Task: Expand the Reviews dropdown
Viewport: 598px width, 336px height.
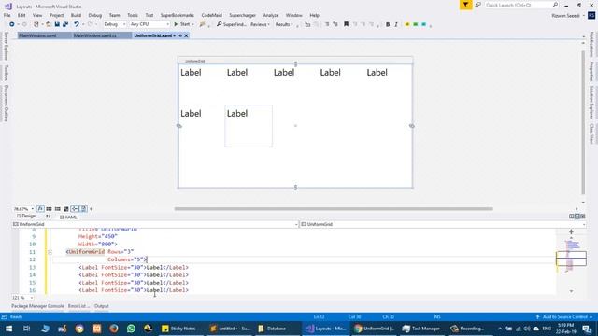Action: [x=260, y=24]
